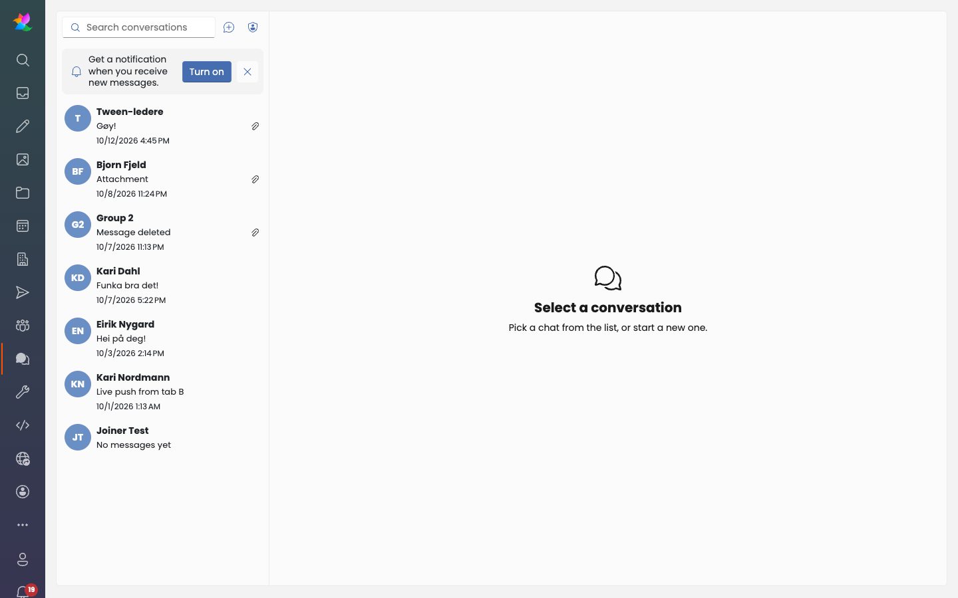Click the shield person icon beside search
The width and height of the screenshot is (958, 598).
[253, 27]
